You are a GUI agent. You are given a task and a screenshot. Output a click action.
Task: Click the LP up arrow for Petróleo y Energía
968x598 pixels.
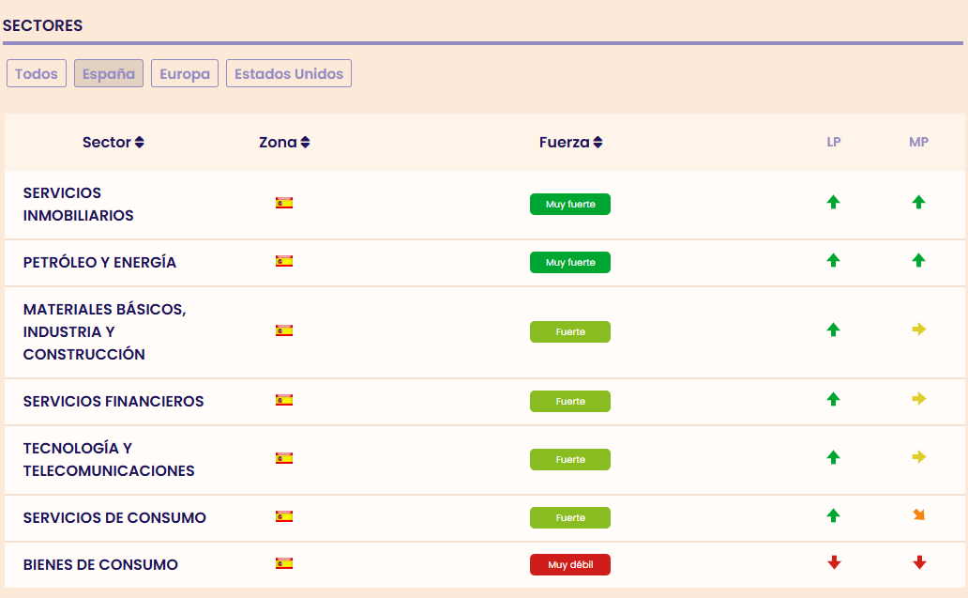(x=833, y=261)
